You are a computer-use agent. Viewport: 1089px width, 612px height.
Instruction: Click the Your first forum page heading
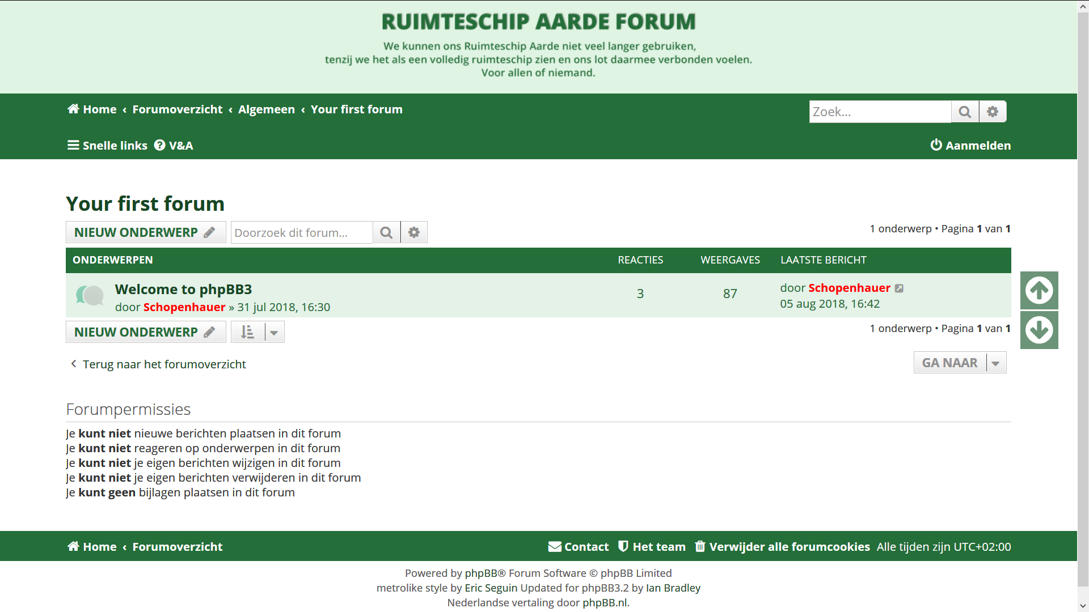click(x=145, y=203)
